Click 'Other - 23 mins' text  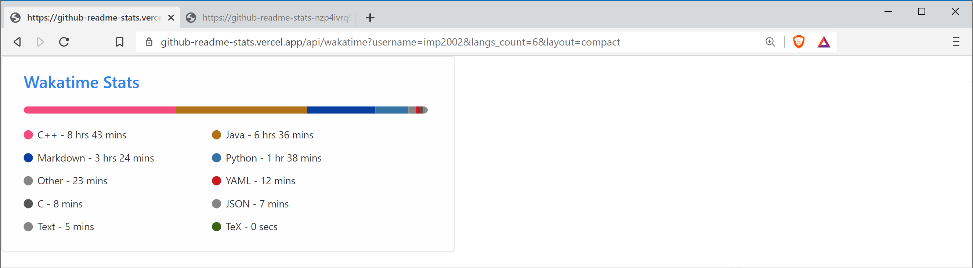click(x=73, y=181)
